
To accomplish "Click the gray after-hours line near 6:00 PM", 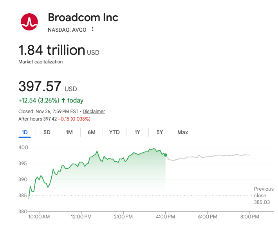I will [208, 156].
